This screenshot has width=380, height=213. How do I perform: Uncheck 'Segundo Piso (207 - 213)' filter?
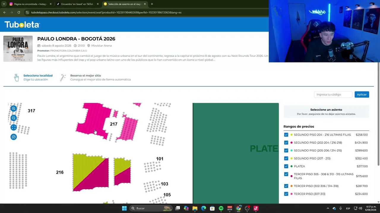[286, 158]
